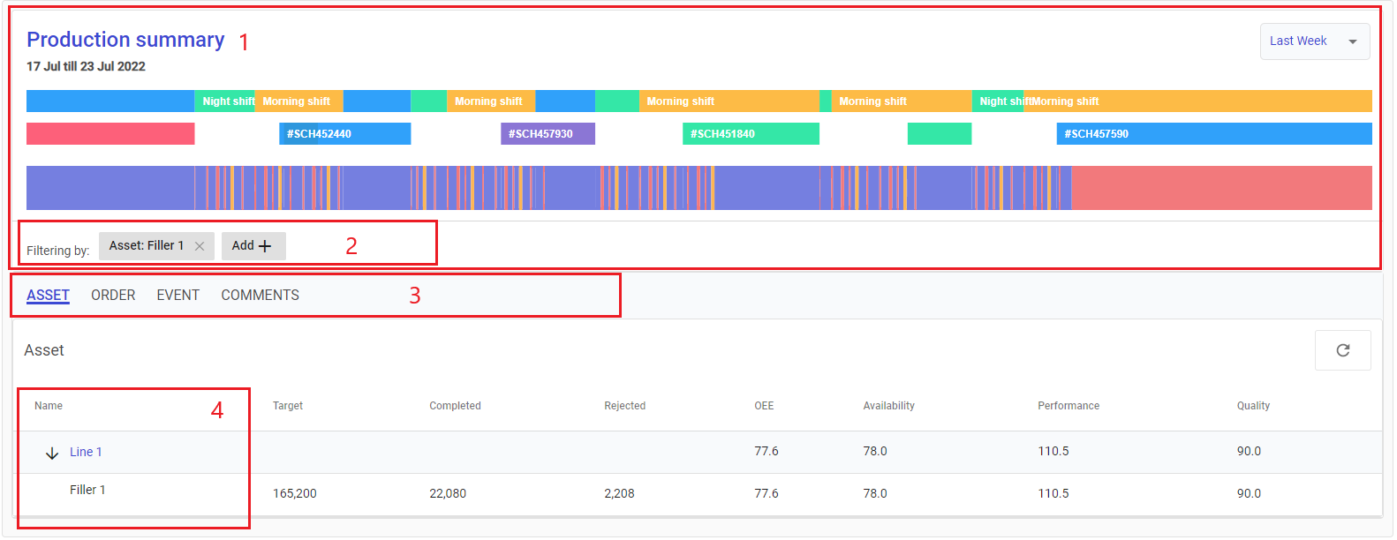Viewport: 1397px width, 540px height.
Task: Select schedule bar #SCH452440
Action: (344, 134)
